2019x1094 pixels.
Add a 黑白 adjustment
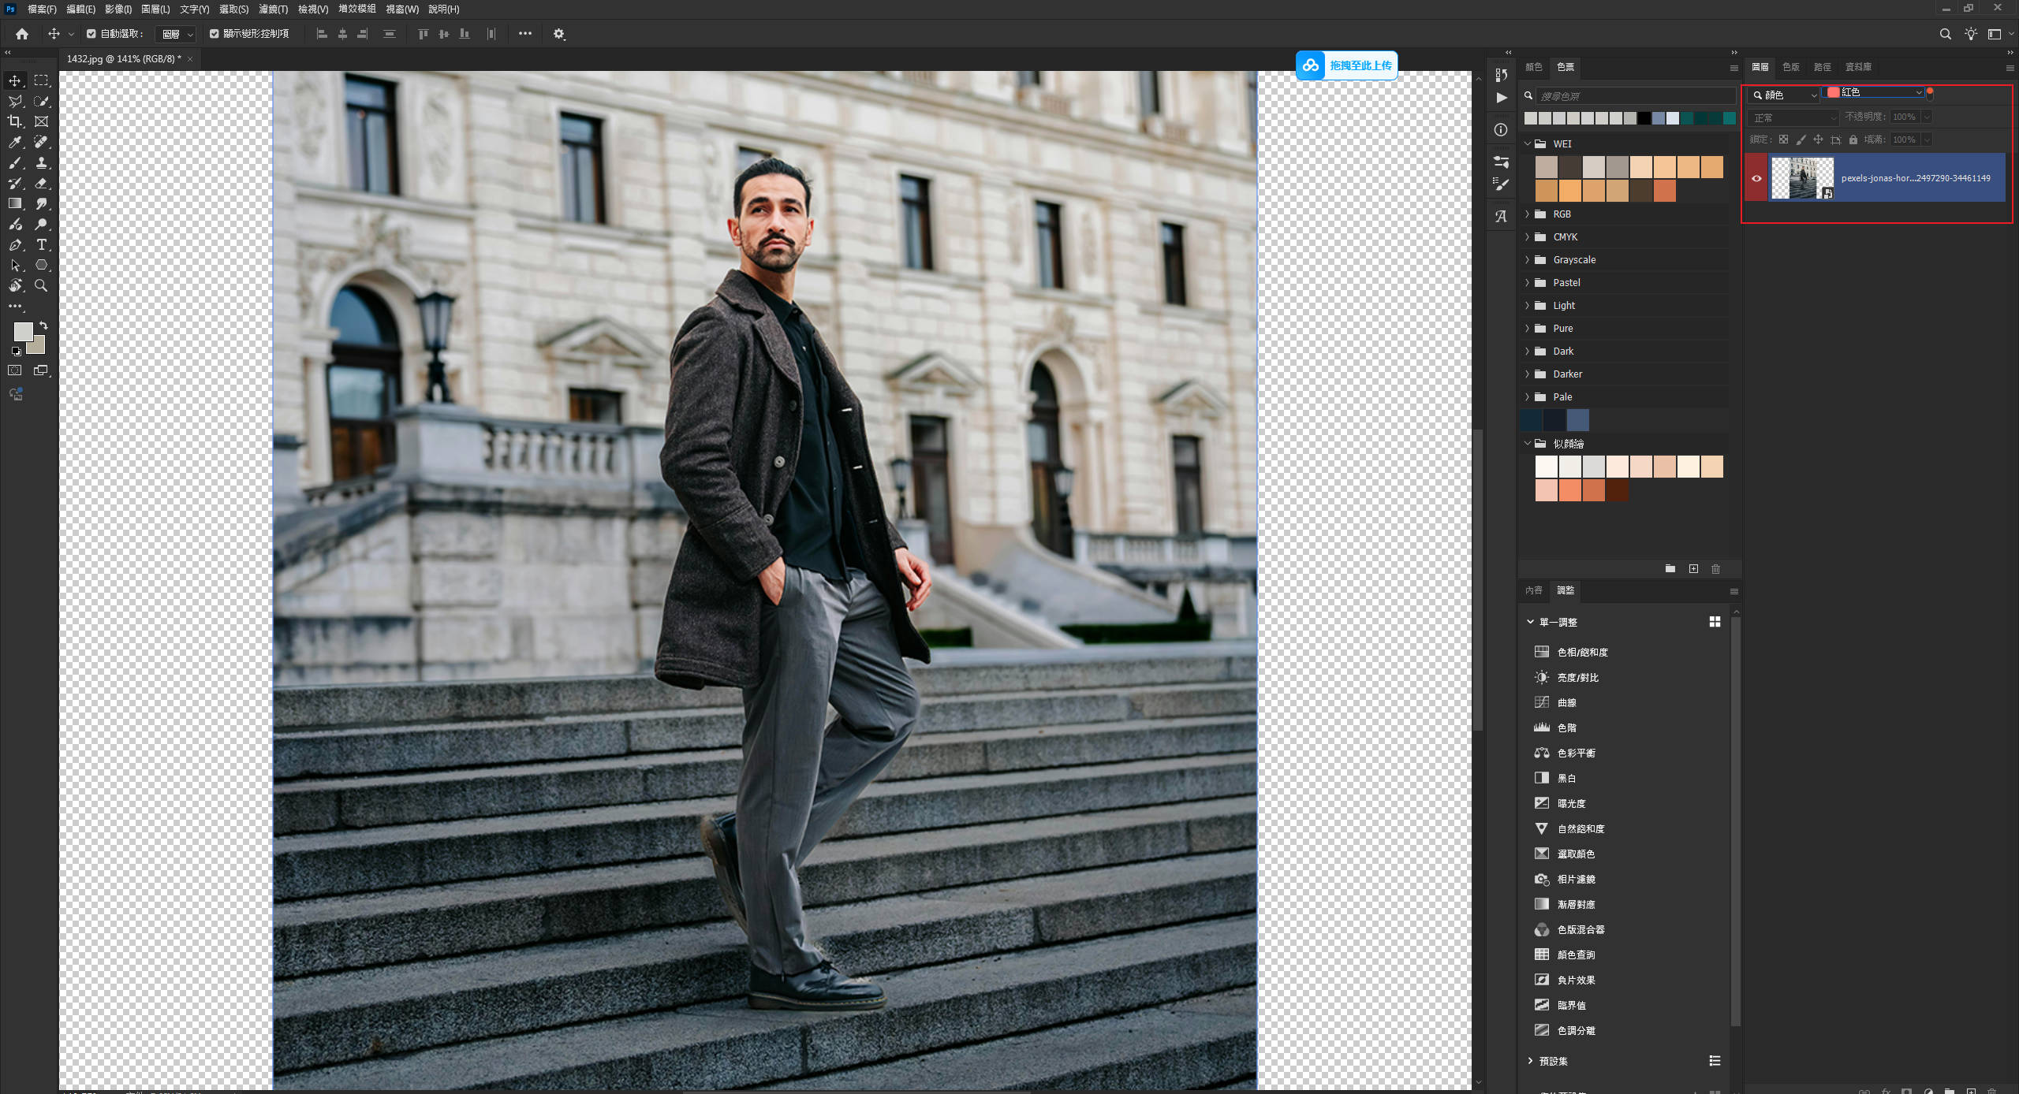point(1566,778)
